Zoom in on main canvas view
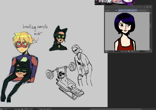This screenshot has height=110, width=156. coord(19,109)
